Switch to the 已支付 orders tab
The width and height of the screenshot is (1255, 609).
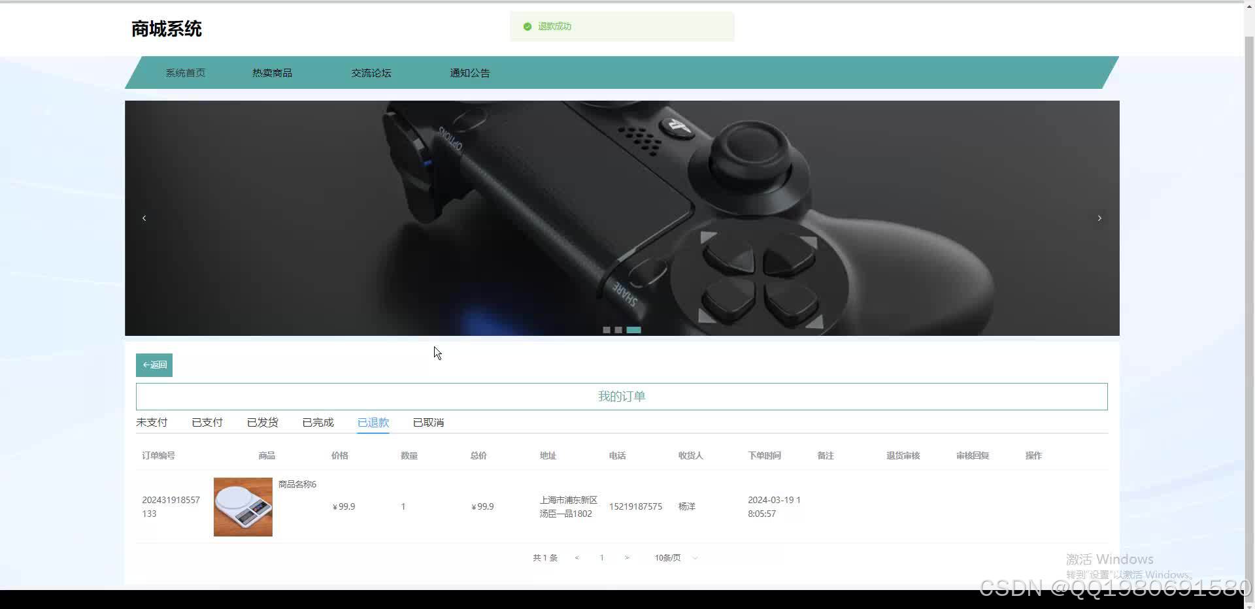[207, 423]
